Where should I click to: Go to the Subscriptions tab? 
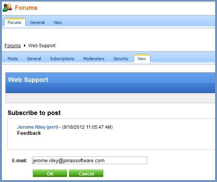click(62, 59)
